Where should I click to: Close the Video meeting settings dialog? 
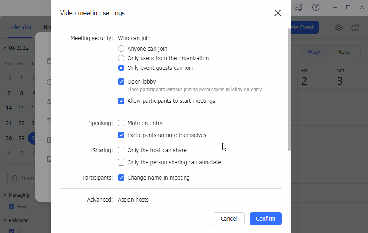coord(277,13)
